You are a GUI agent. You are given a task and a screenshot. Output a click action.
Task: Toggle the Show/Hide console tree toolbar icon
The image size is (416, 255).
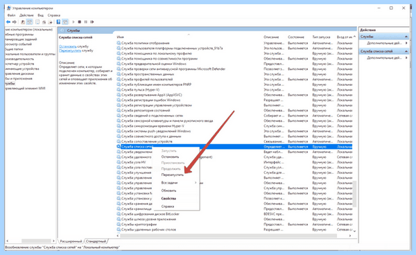coord(29,22)
